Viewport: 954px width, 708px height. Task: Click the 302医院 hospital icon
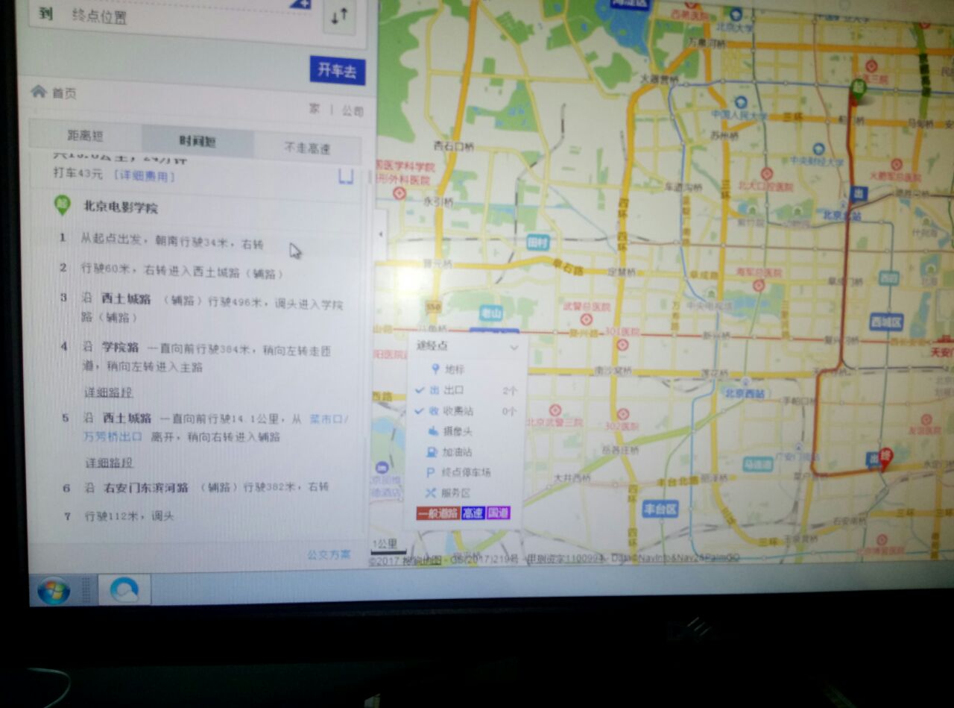click(x=623, y=413)
